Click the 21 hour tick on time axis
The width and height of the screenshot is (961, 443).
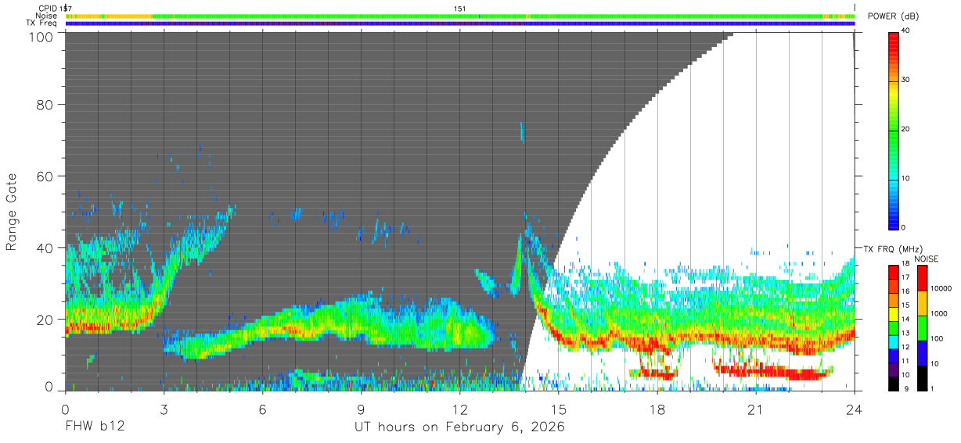756,409
